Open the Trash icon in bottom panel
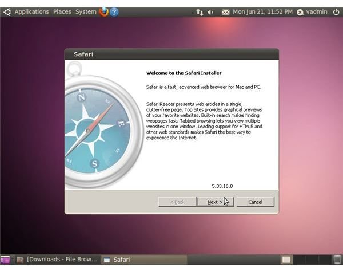Screen dimensions: 343x267 (x=337, y=260)
